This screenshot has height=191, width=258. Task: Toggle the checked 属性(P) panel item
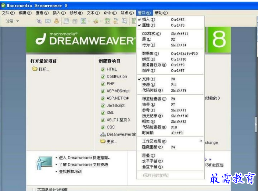click(x=170, y=25)
